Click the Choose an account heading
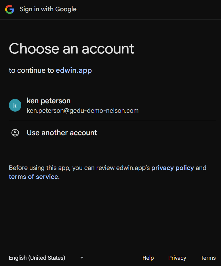This screenshot has width=221, height=266. [x=71, y=49]
